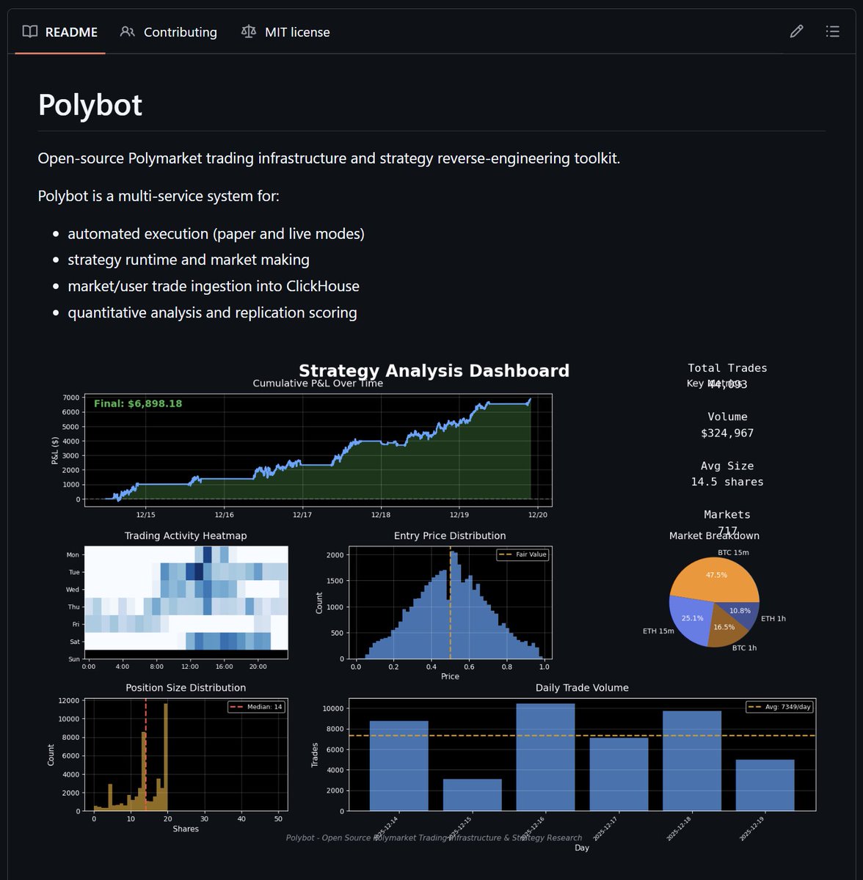The height and width of the screenshot is (880, 863).
Task: Click the book icon beside README
Action: tap(30, 32)
